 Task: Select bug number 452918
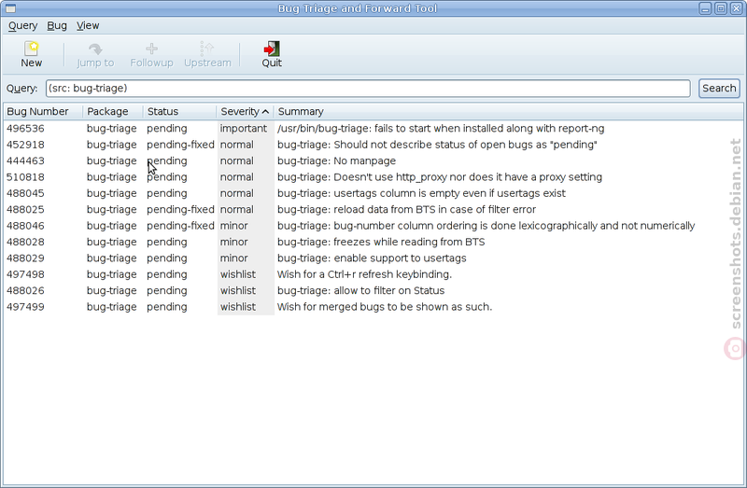pos(25,145)
